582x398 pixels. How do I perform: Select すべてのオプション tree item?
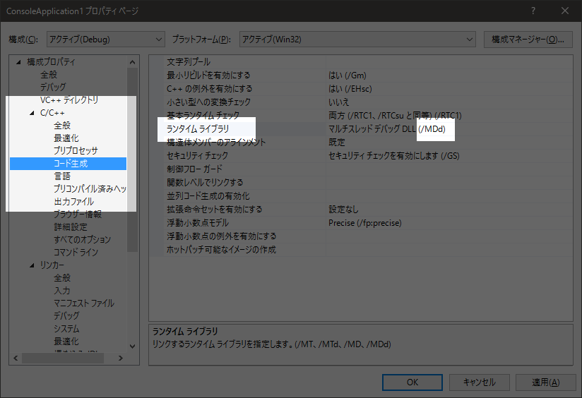pos(82,240)
